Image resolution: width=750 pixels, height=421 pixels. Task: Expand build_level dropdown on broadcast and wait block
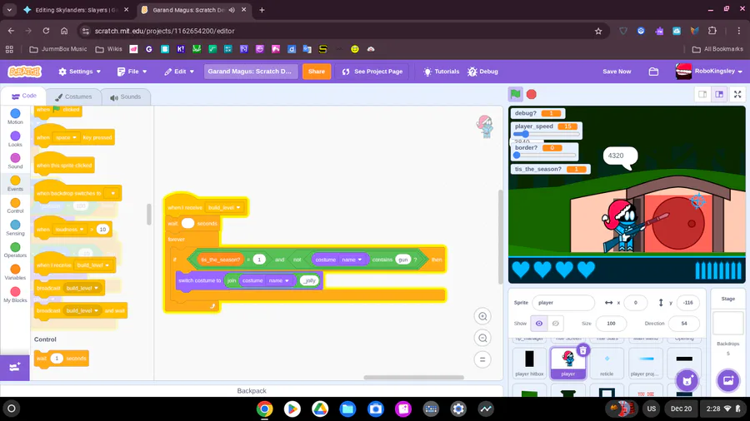point(82,310)
